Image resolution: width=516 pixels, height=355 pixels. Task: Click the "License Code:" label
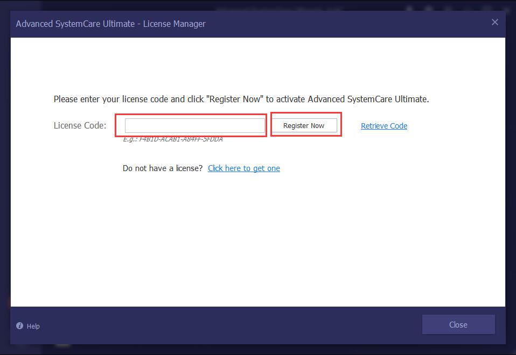tap(80, 125)
